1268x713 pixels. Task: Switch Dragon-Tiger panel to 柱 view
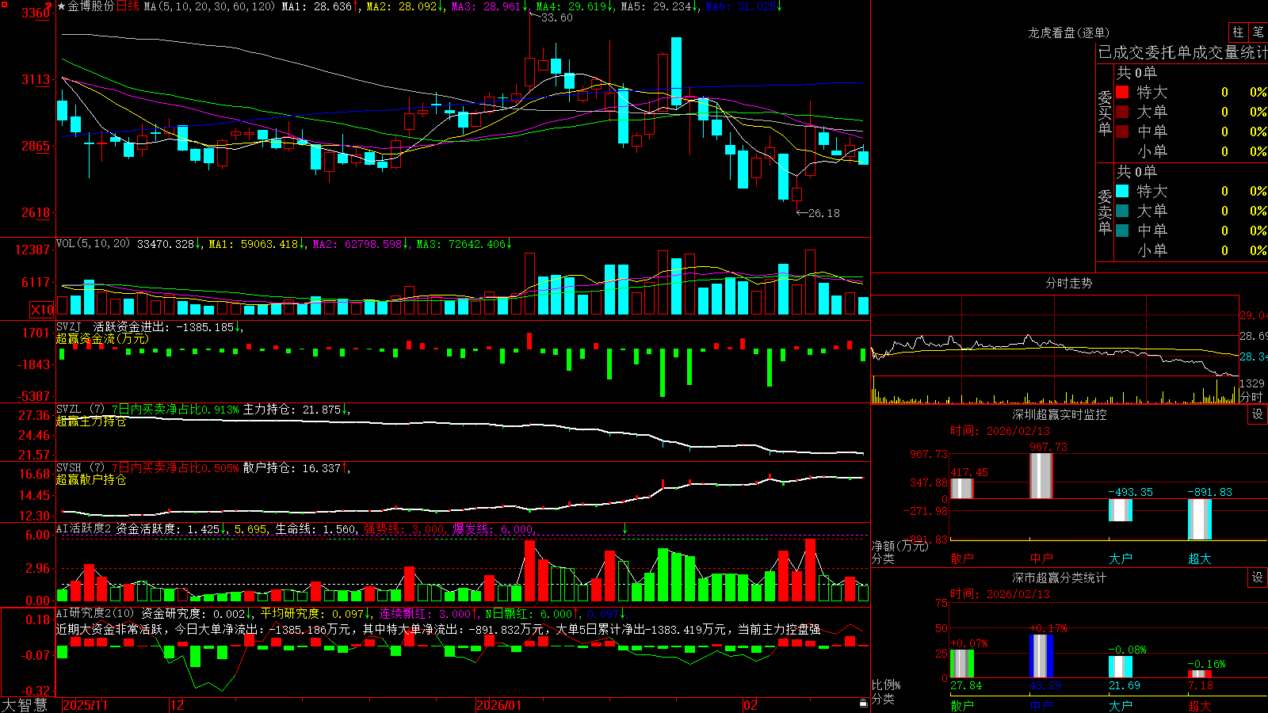tap(1238, 32)
